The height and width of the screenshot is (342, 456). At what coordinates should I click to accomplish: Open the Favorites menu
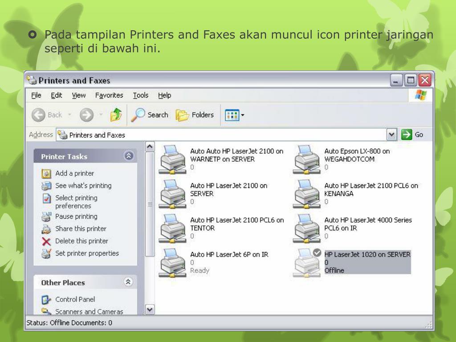tap(109, 95)
